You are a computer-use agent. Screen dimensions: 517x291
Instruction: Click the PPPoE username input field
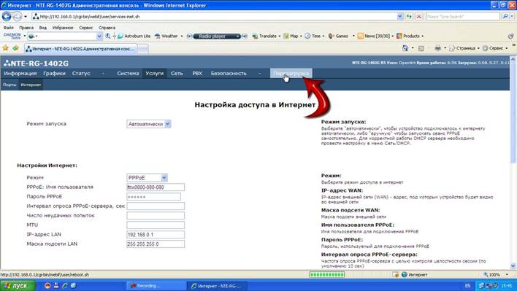pos(156,187)
